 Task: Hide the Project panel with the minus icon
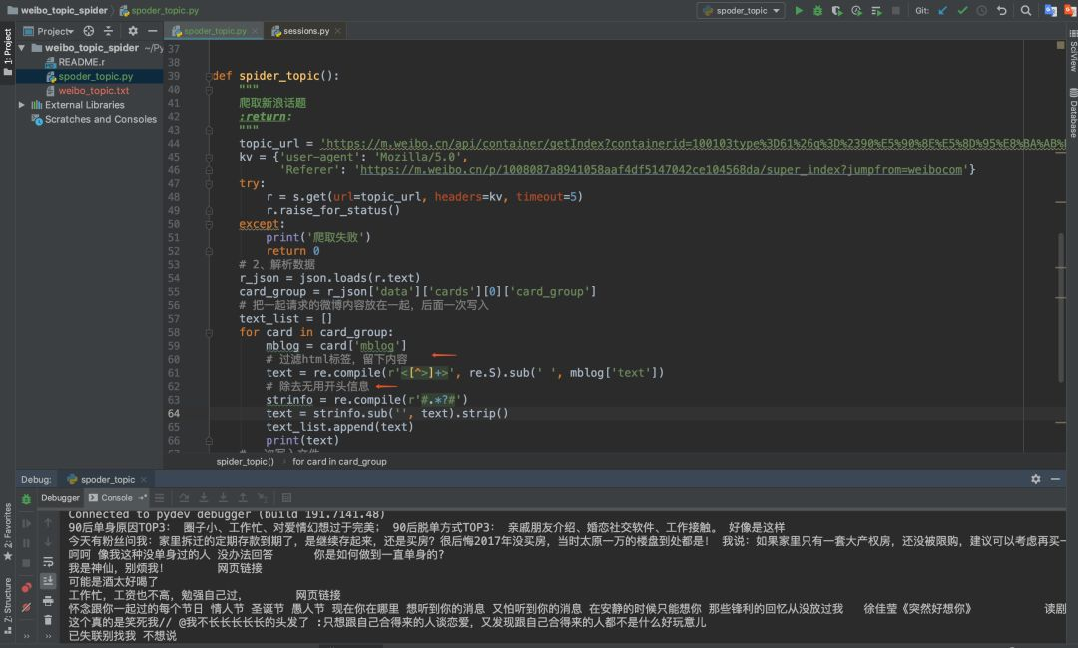[x=152, y=31]
